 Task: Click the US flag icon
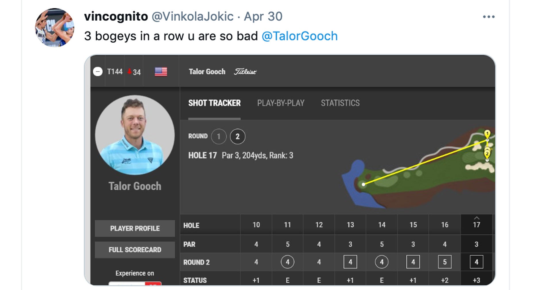161,71
